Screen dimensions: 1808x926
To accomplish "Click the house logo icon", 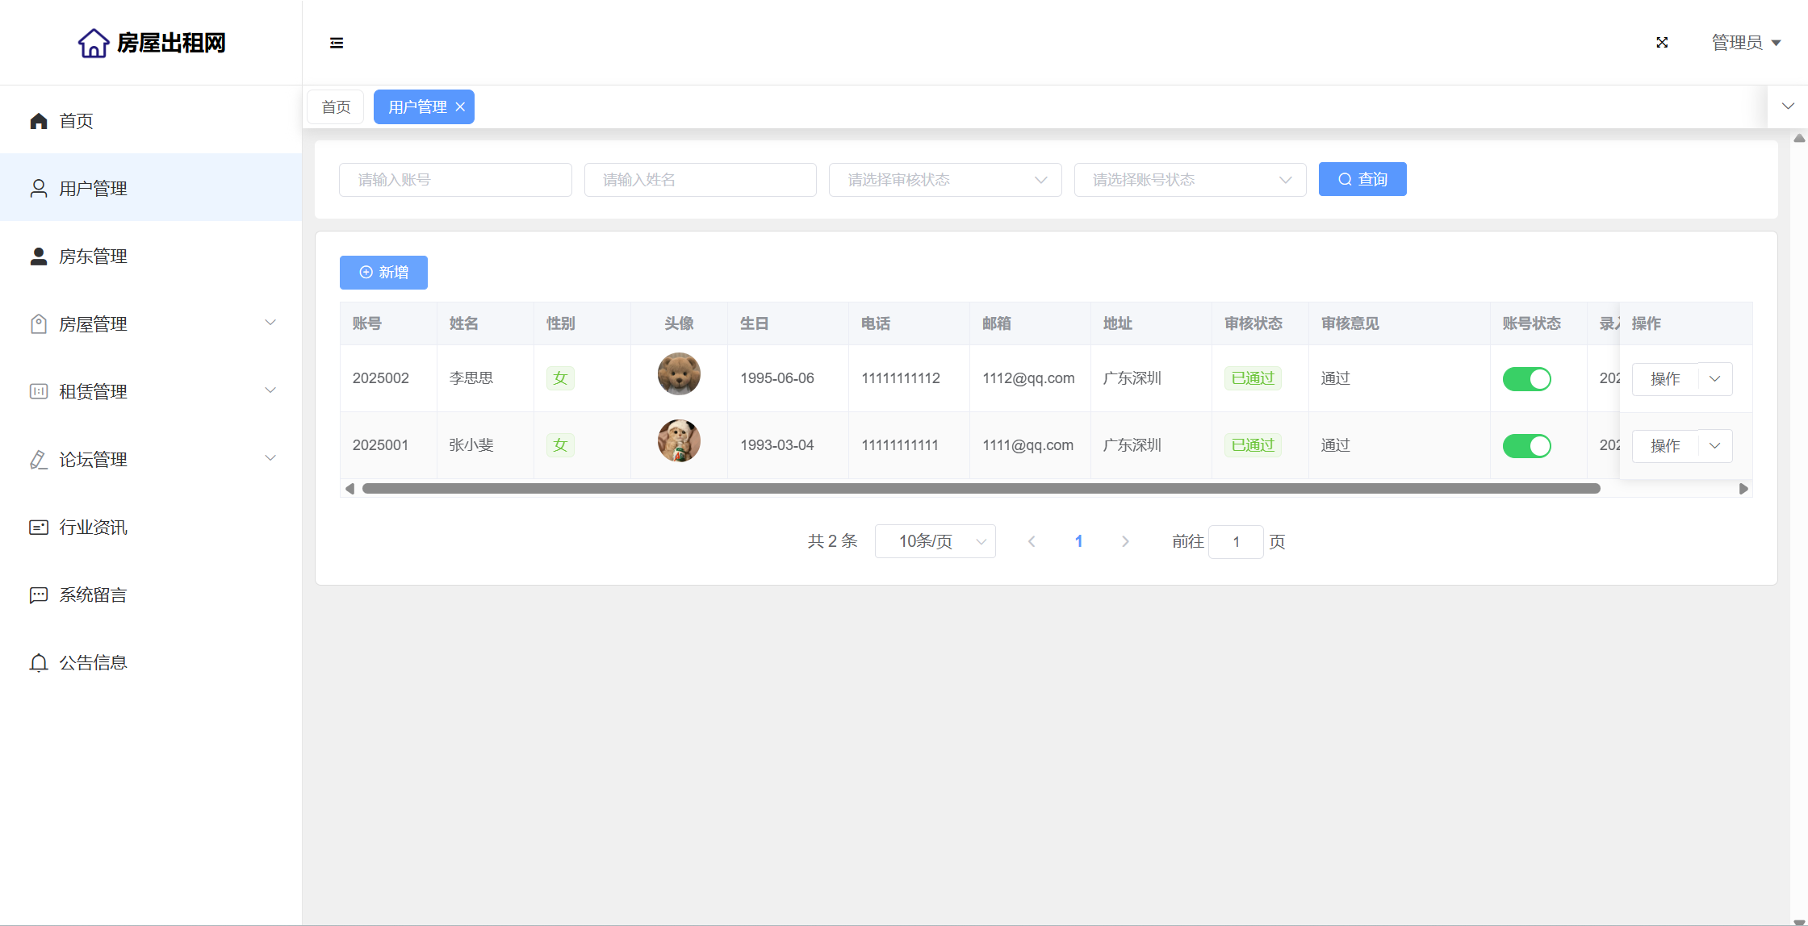I will pos(93,43).
